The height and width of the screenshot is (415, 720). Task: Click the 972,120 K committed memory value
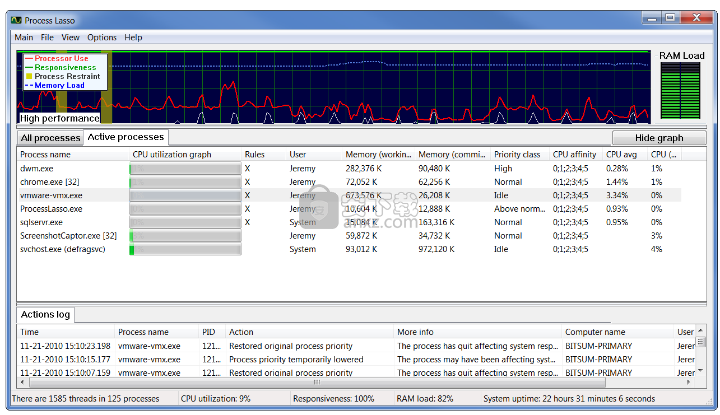436,249
